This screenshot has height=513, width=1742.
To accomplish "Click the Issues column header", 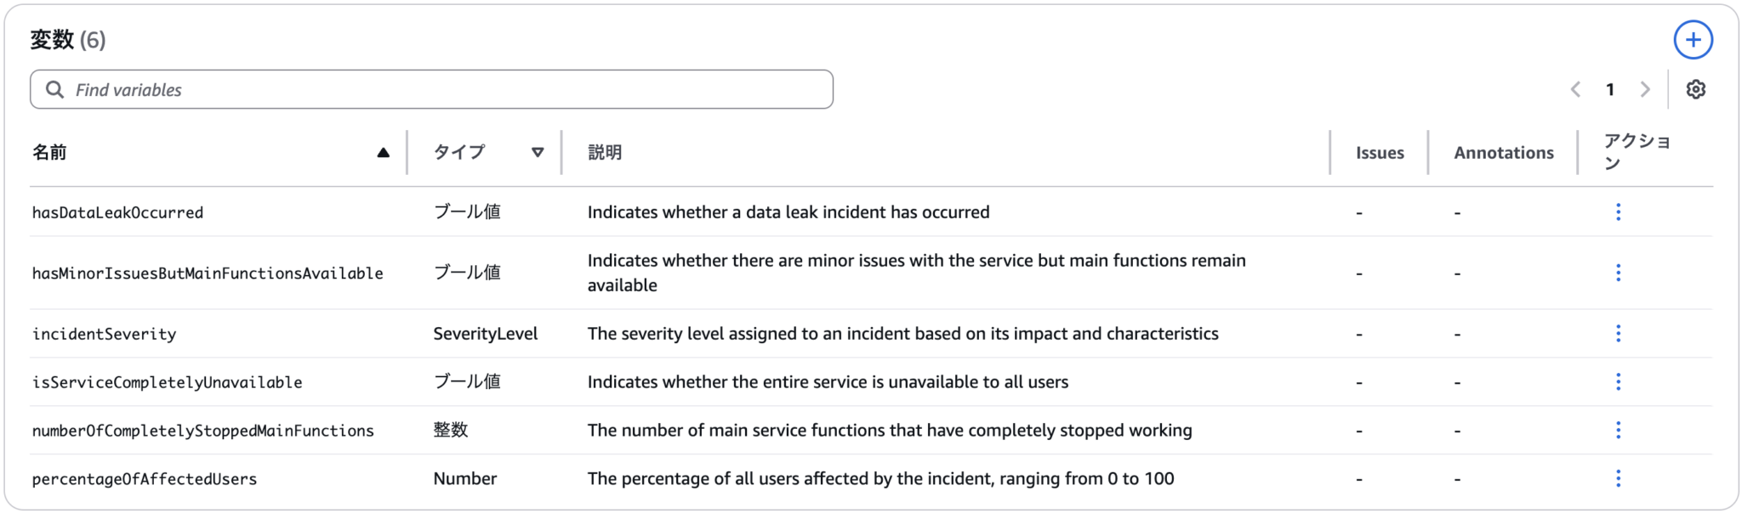I will pyautogui.click(x=1379, y=152).
